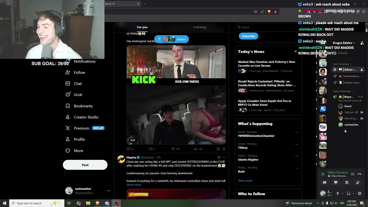Show more trends under What's happening
Image resolution: width=368 pixels, height=207 pixels.
(245, 181)
